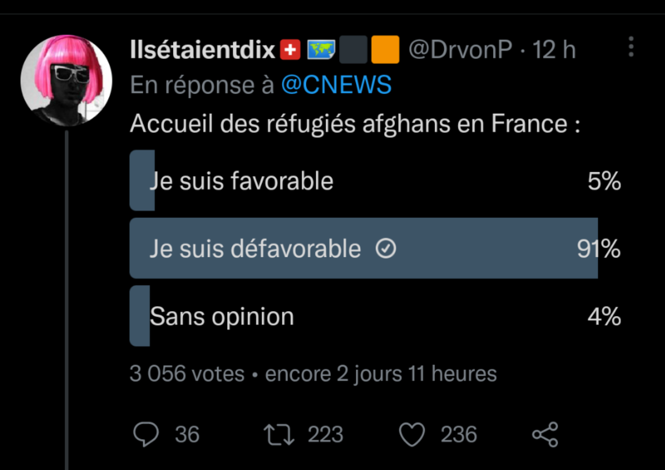Click the 12 h timestamp

(x=554, y=50)
